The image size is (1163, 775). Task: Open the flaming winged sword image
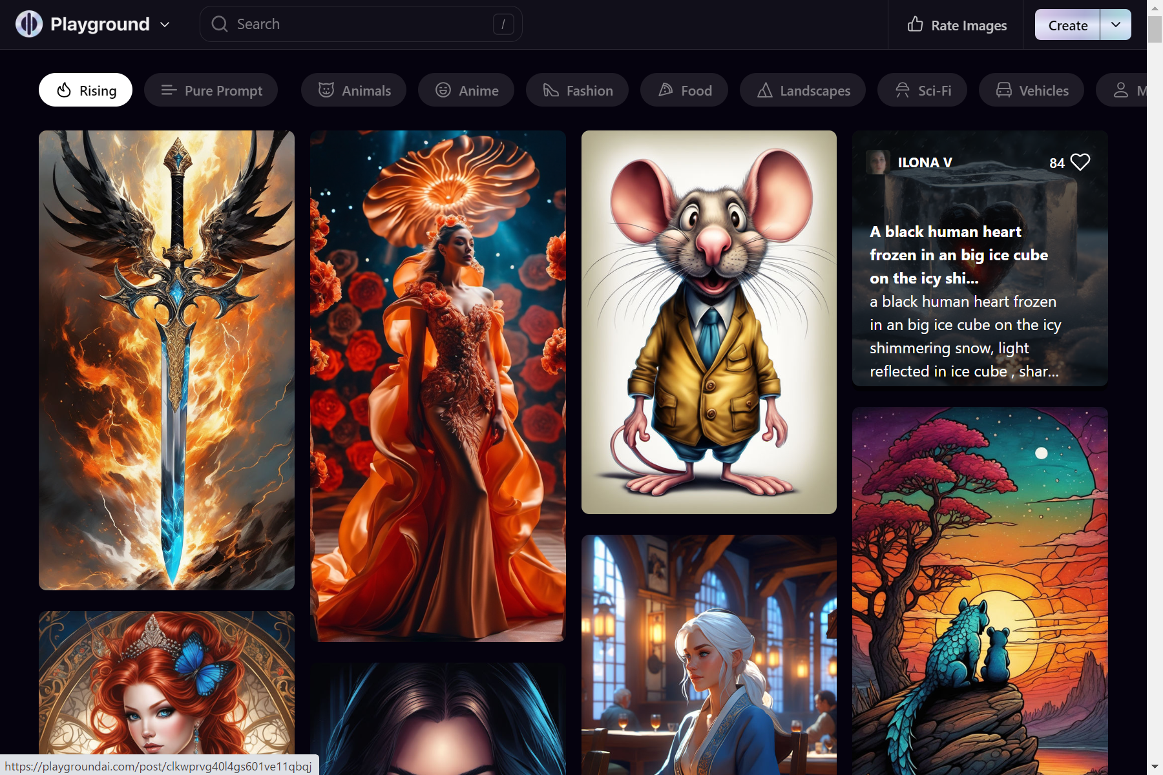click(167, 360)
